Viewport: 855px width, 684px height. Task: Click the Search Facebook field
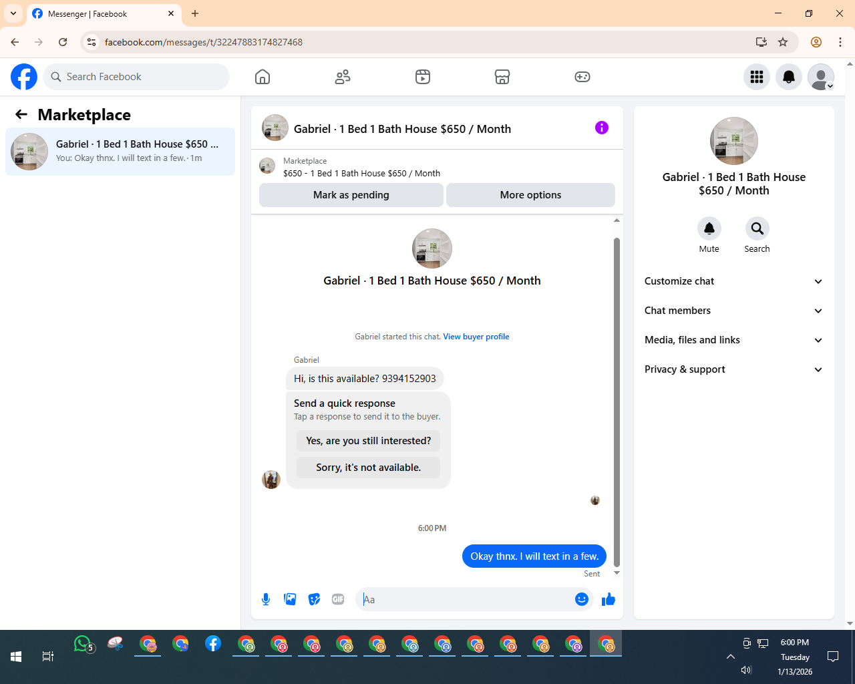pyautogui.click(x=136, y=77)
